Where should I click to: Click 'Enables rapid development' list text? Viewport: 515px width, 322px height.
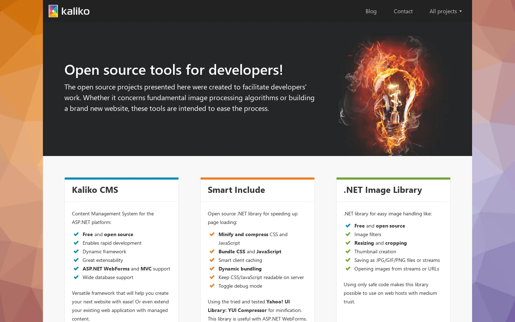[x=112, y=243]
